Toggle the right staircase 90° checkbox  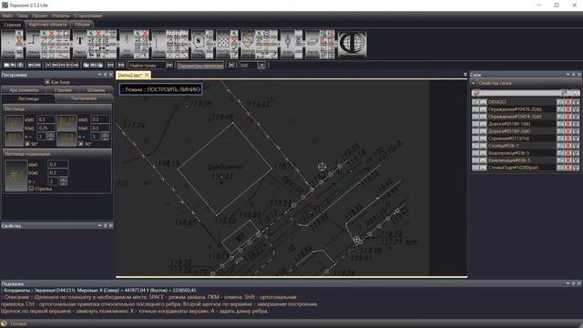81,144
